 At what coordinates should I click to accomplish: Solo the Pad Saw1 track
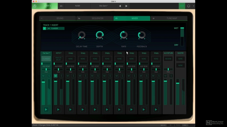(x=49, y=76)
